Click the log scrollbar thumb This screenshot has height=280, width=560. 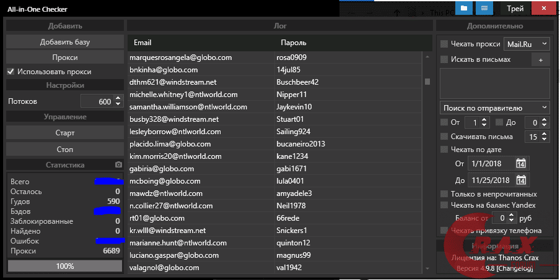427,82
